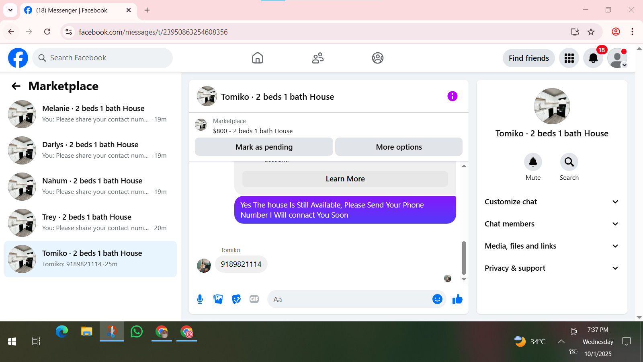Show hidden system tray icons chevron
Viewport: 643px width, 362px height.
pos(561,341)
